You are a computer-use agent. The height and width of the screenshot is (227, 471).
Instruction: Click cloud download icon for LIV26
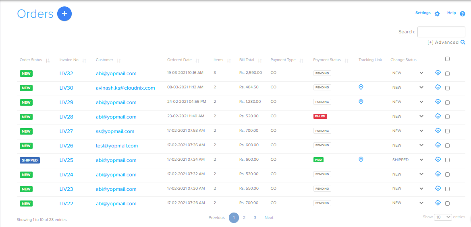click(x=438, y=145)
